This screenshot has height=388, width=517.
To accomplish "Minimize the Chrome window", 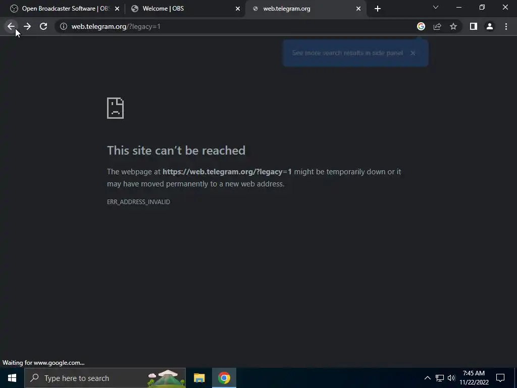I will point(459,7).
